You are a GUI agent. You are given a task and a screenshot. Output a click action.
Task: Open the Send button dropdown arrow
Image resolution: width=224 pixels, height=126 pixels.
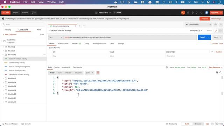(x=209, y=37)
